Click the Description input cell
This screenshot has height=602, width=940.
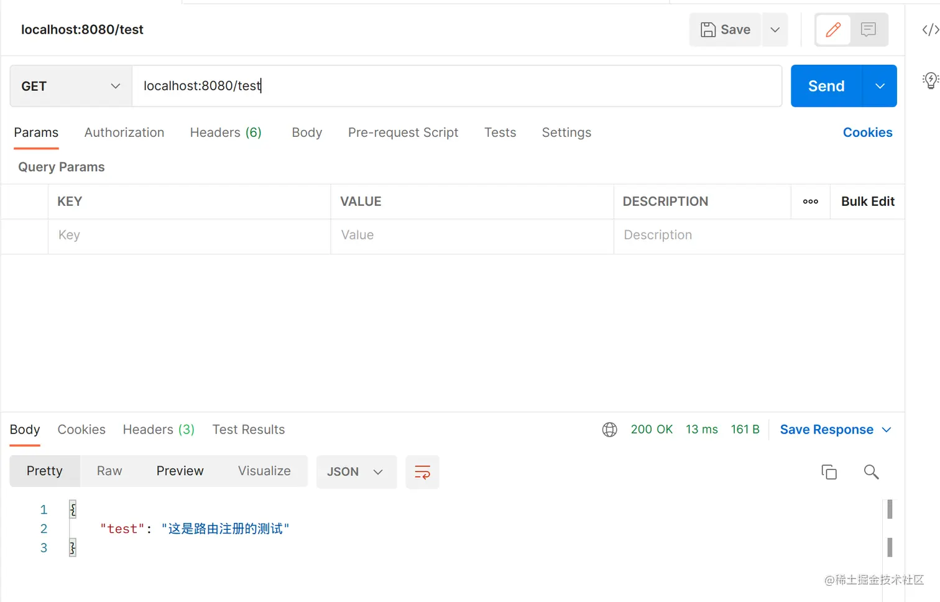pos(759,236)
